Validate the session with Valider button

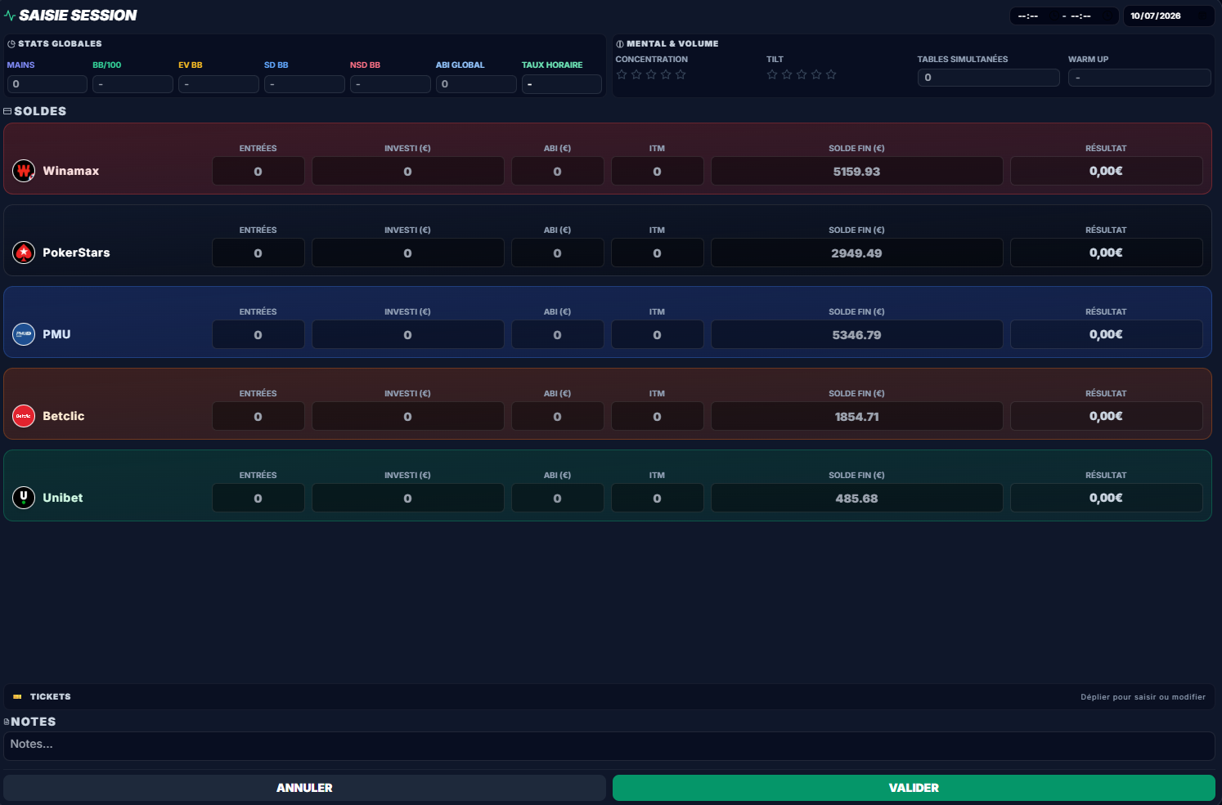pos(914,788)
